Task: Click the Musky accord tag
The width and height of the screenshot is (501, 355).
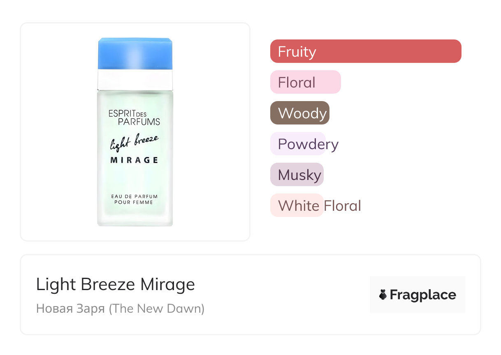Action: (297, 175)
